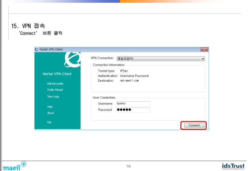Open the About link
248x171 pixels.
pyautogui.click(x=51, y=113)
